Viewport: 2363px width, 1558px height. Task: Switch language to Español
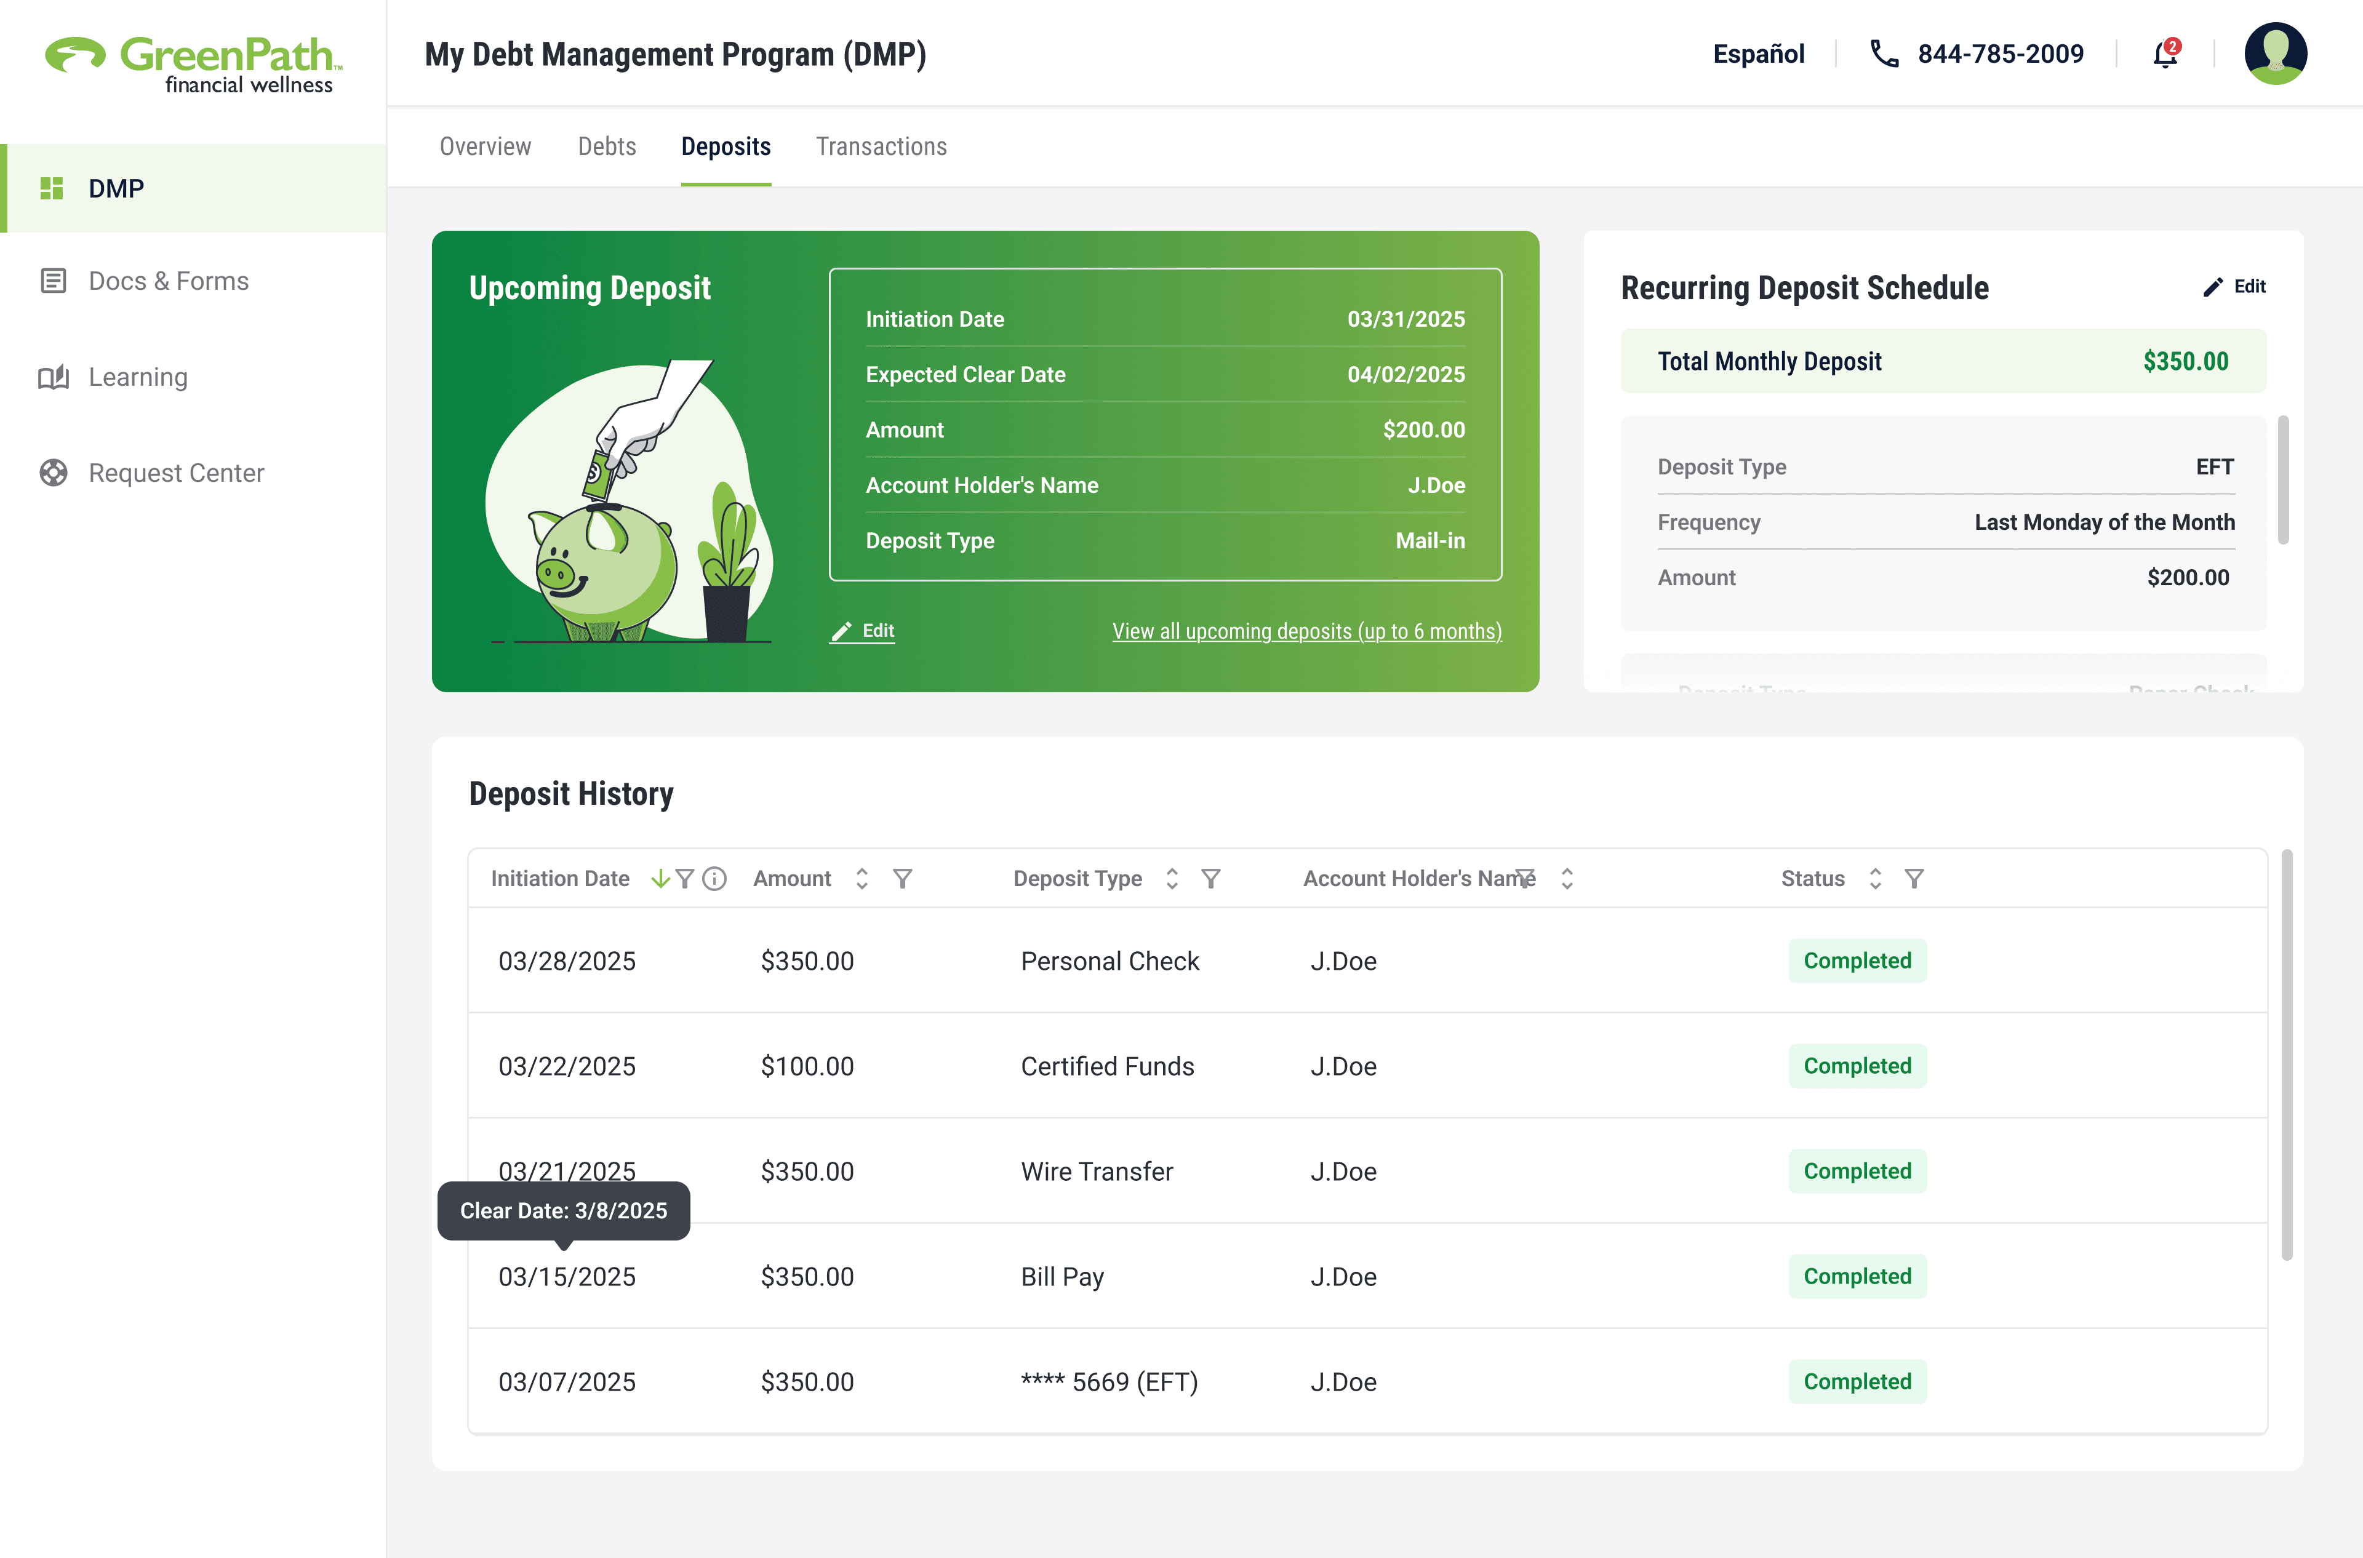[x=1758, y=54]
